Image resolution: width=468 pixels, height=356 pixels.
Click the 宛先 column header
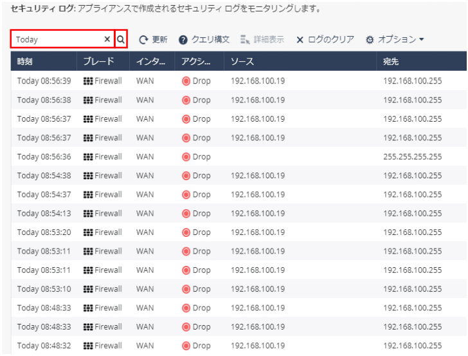392,62
